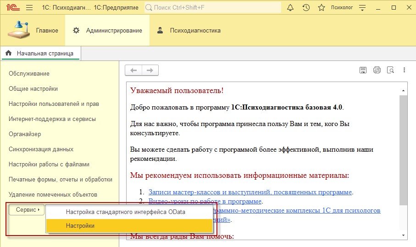416x247 pixels.
Task: Open notifications bell
Action: (x=290, y=7)
